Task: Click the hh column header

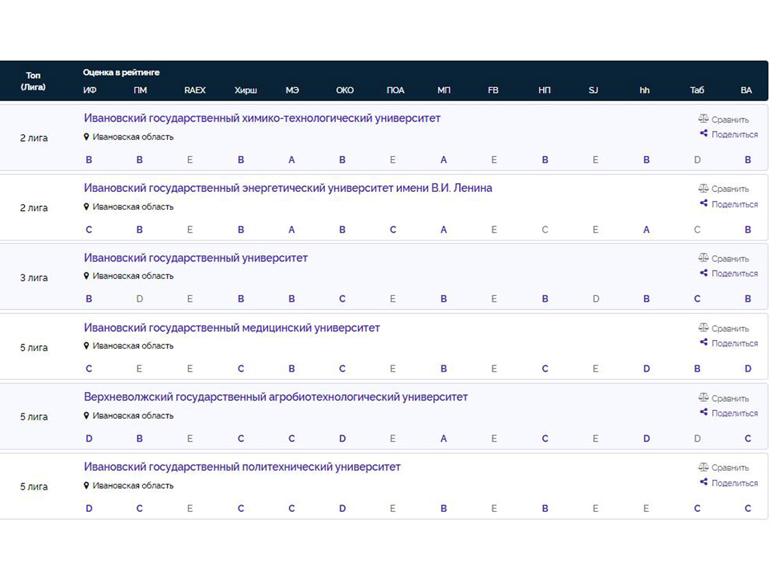Action: (644, 90)
